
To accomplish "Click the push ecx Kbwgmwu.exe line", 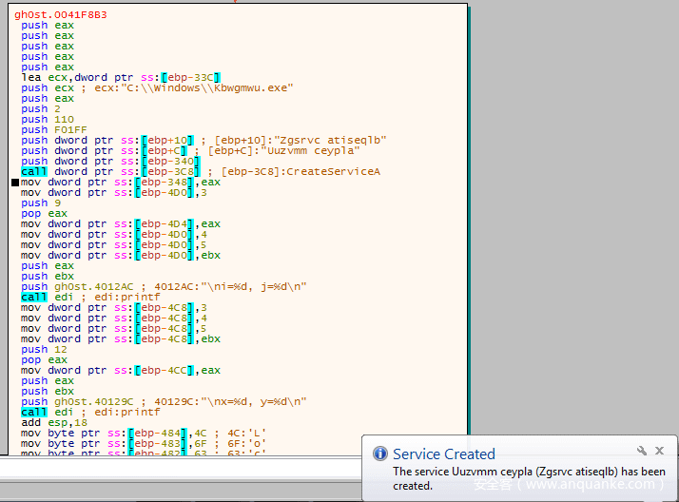I will [157, 88].
